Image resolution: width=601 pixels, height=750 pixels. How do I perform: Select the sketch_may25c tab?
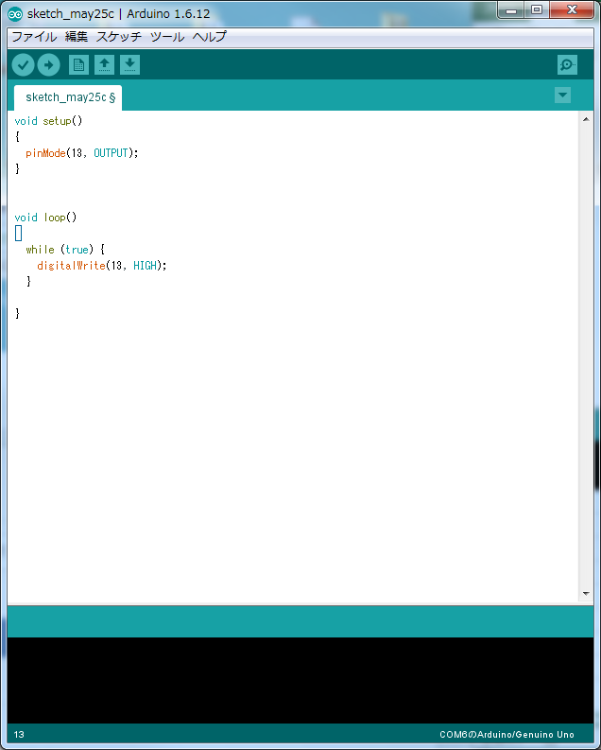point(68,97)
